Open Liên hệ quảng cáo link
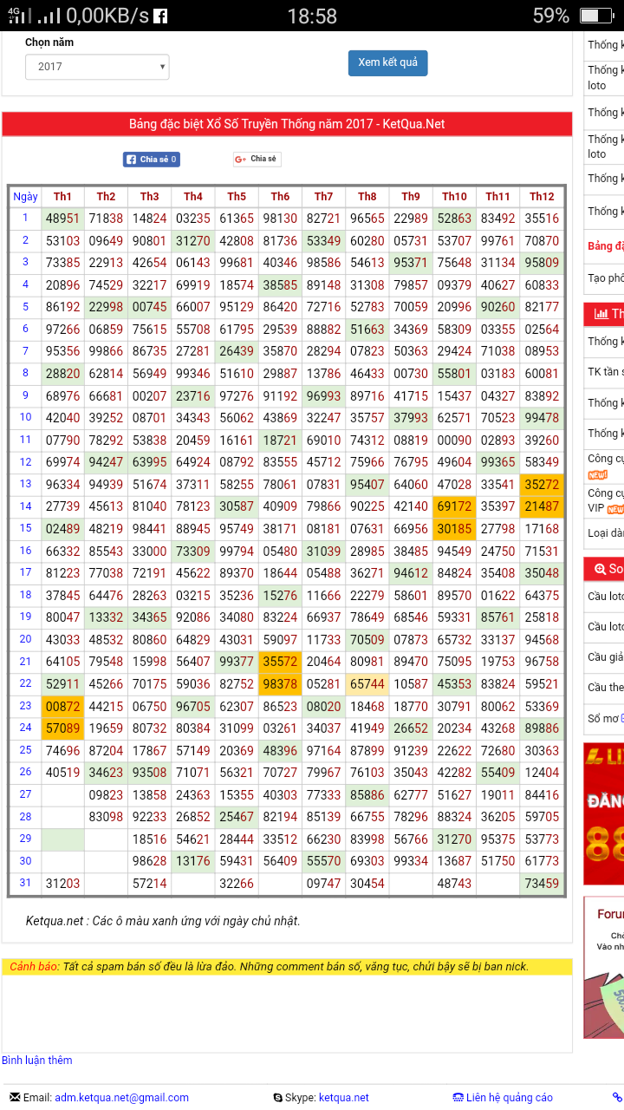 point(509,1098)
